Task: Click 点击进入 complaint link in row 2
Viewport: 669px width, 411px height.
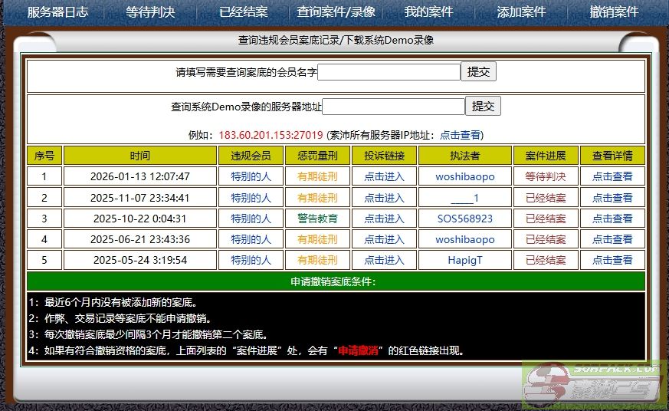Action: 383,198
